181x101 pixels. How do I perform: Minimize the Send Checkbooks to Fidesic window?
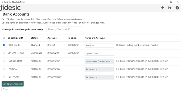point(165,2)
